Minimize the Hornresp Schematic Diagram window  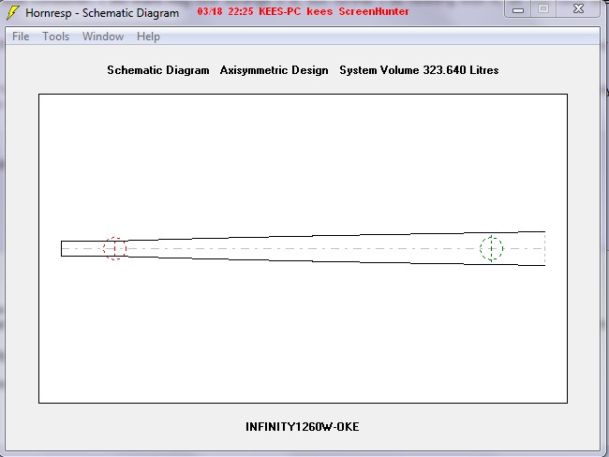click(518, 9)
